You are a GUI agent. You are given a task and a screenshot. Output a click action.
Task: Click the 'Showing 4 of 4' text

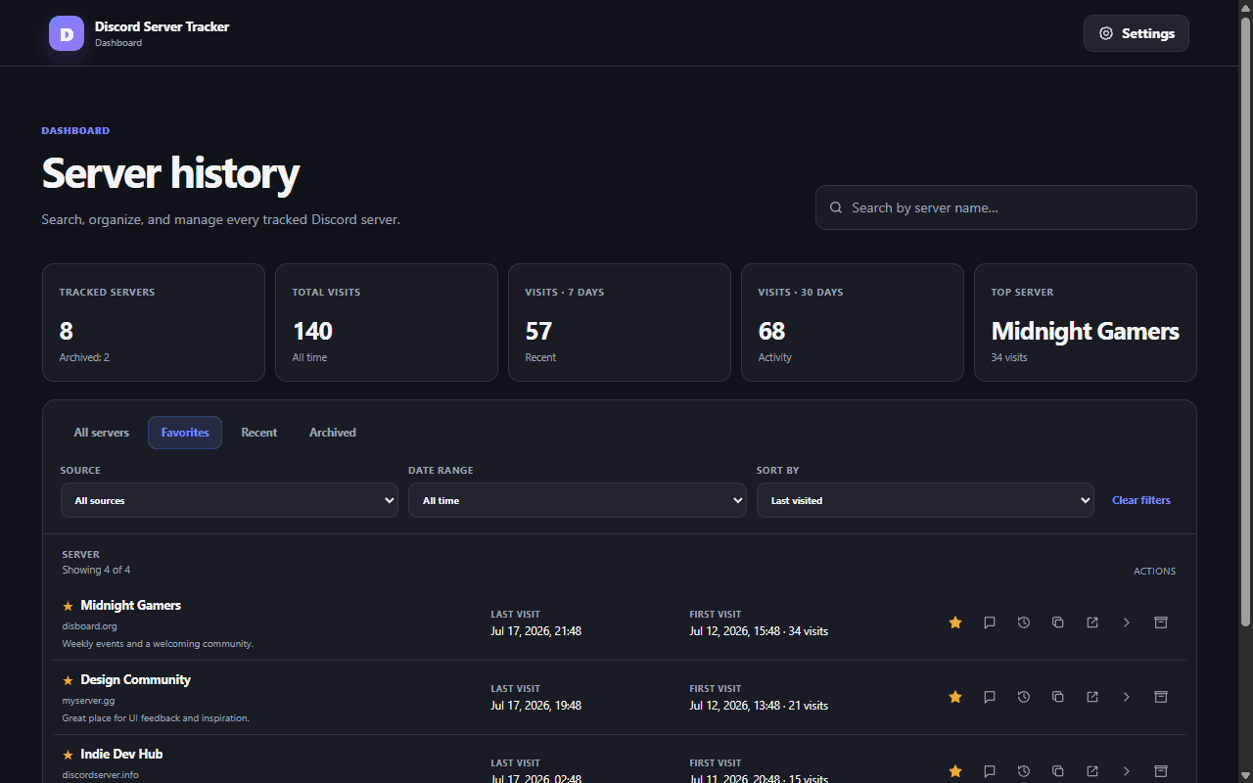(96, 570)
